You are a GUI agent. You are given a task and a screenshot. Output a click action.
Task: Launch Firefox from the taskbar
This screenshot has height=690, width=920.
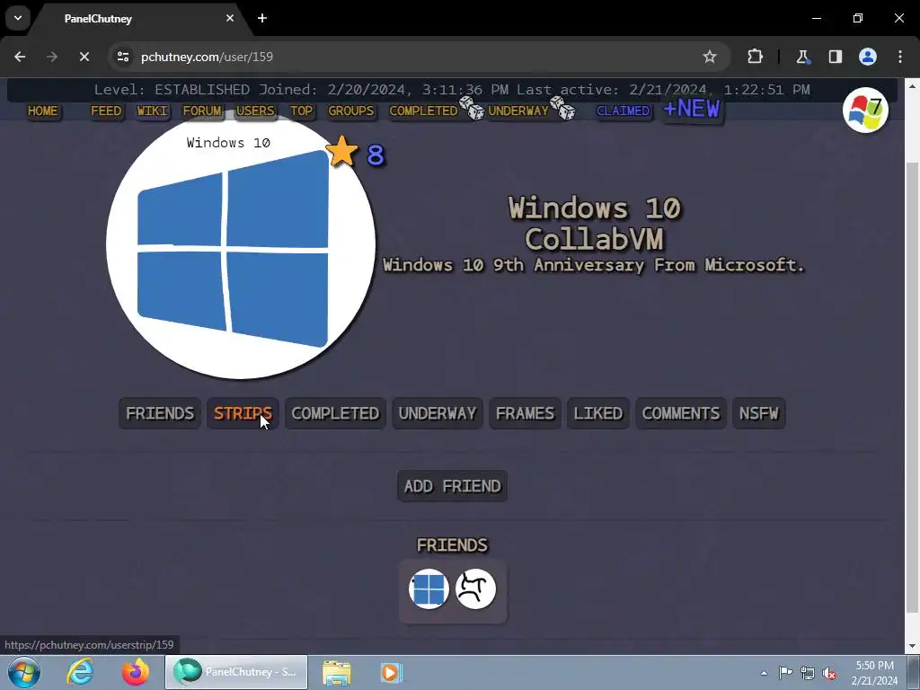(136, 672)
